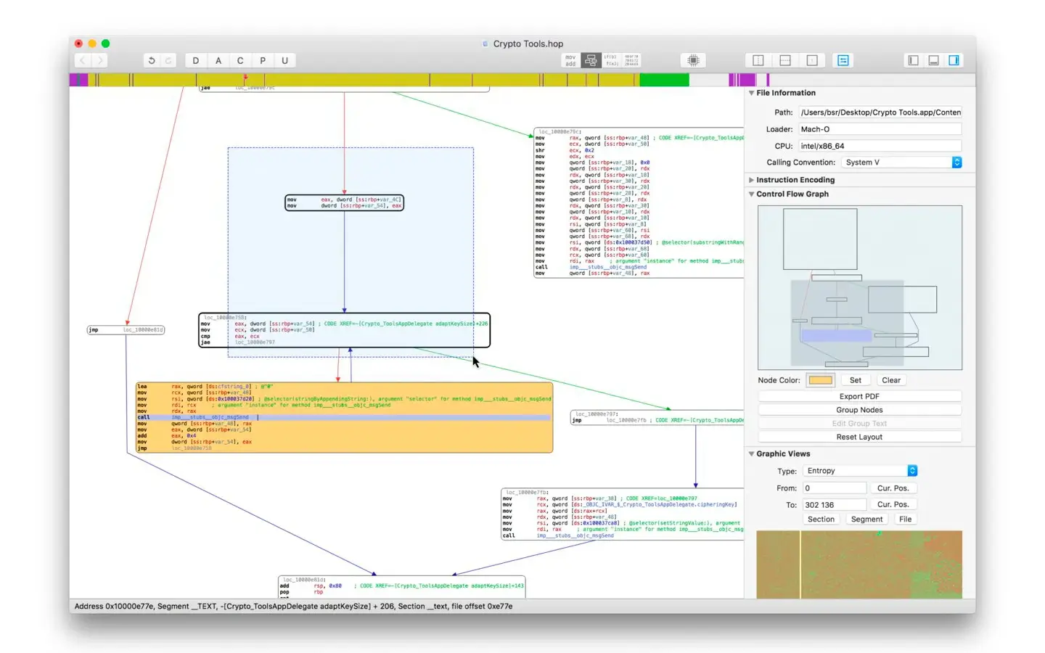Switch to assembly (mov add) view mode
This screenshot has width=1045, height=653.
pos(570,61)
